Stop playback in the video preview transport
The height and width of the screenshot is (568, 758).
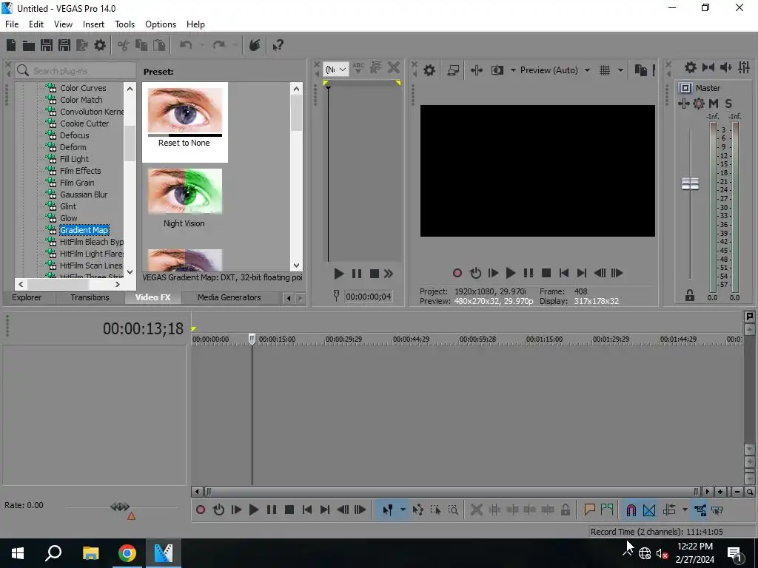pos(546,274)
